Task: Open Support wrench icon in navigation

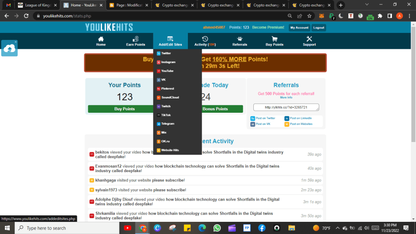Action: (309, 39)
